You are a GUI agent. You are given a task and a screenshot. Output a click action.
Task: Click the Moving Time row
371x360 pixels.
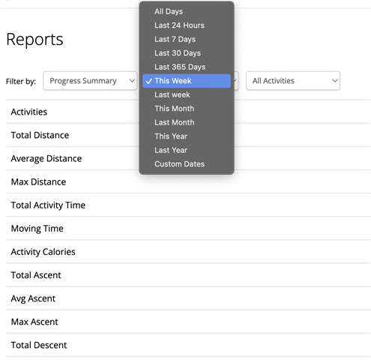tap(188, 228)
